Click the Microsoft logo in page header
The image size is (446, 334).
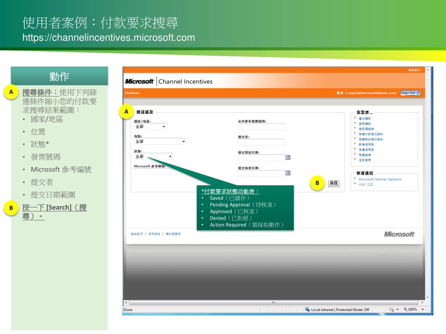click(x=139, y=81)
